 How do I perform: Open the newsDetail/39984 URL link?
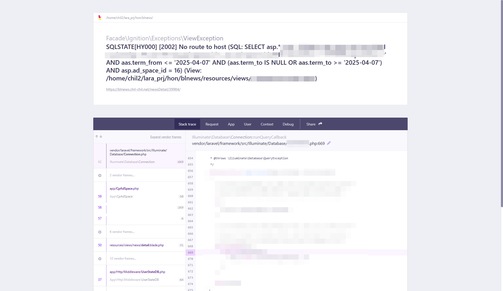pos(143,89)
